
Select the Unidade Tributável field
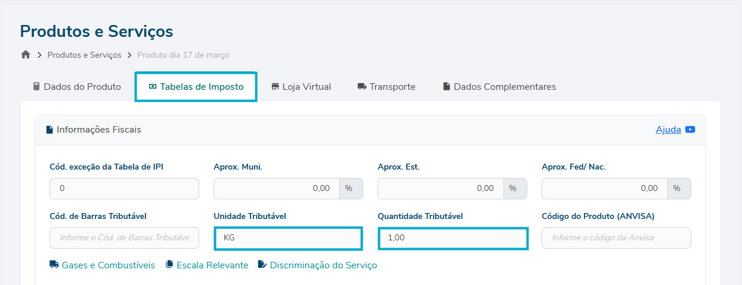pos(288,237)
